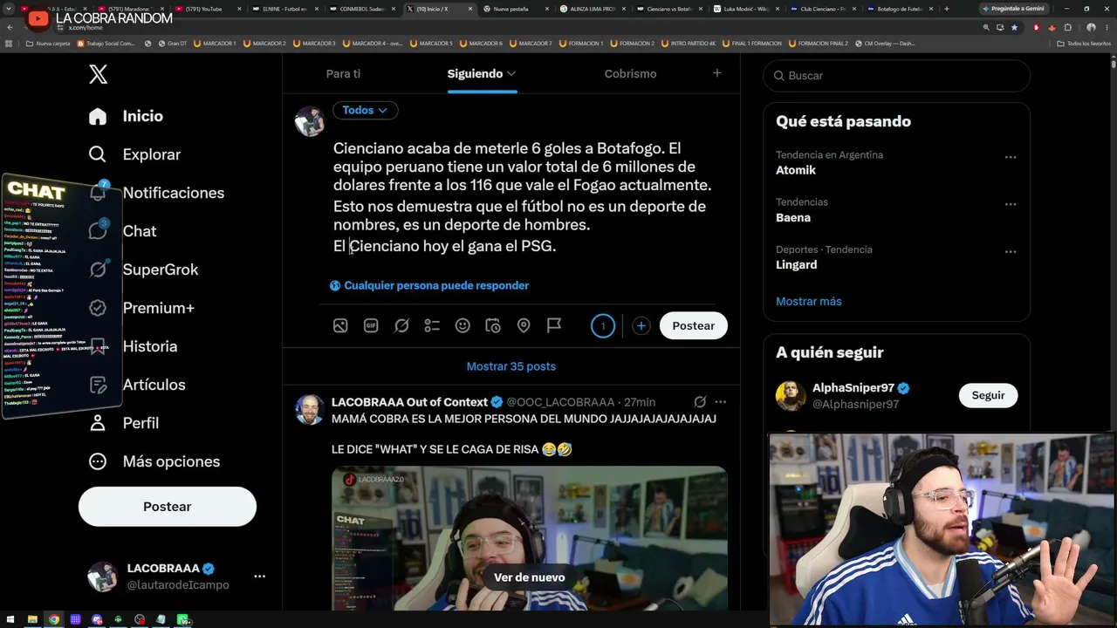Open more options for Lingard trend

tap(1011, 252)
